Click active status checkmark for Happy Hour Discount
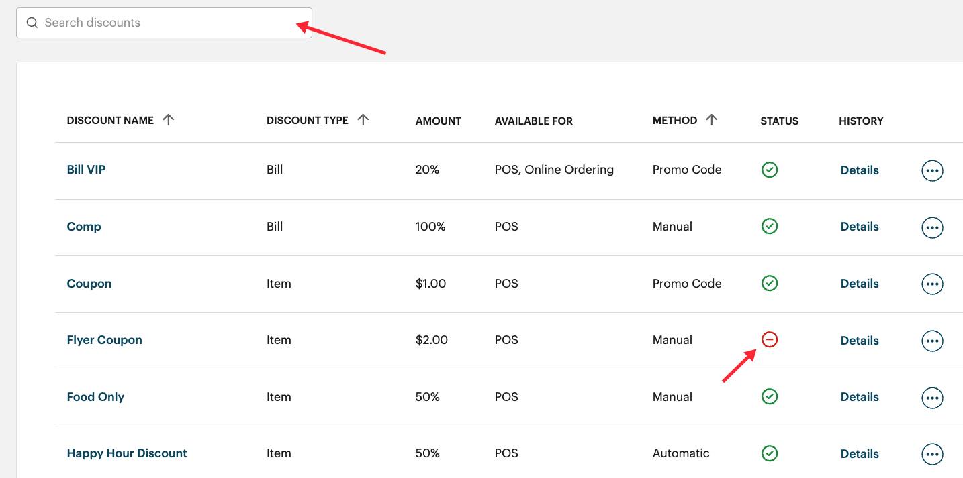This screenshot has height=478, width=963. [x=770, y=453]
